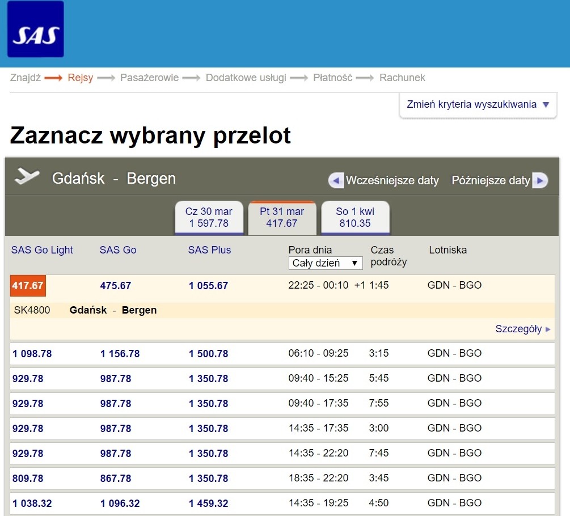The image size is (570, 516).
Task: Click the 06:10 - 09:25 flight time
Action: pyautogui.click(x=318, y=353)
